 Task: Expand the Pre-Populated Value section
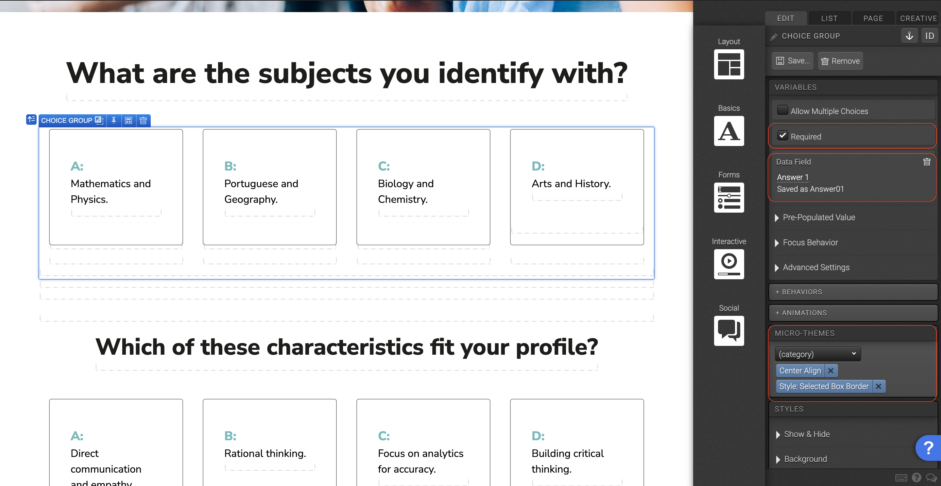pyautogui.click(x=819, y=218)
